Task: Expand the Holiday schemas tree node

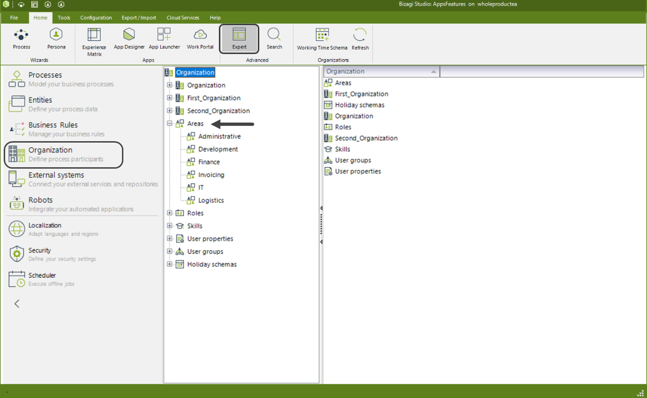Action: pos(170,264)
